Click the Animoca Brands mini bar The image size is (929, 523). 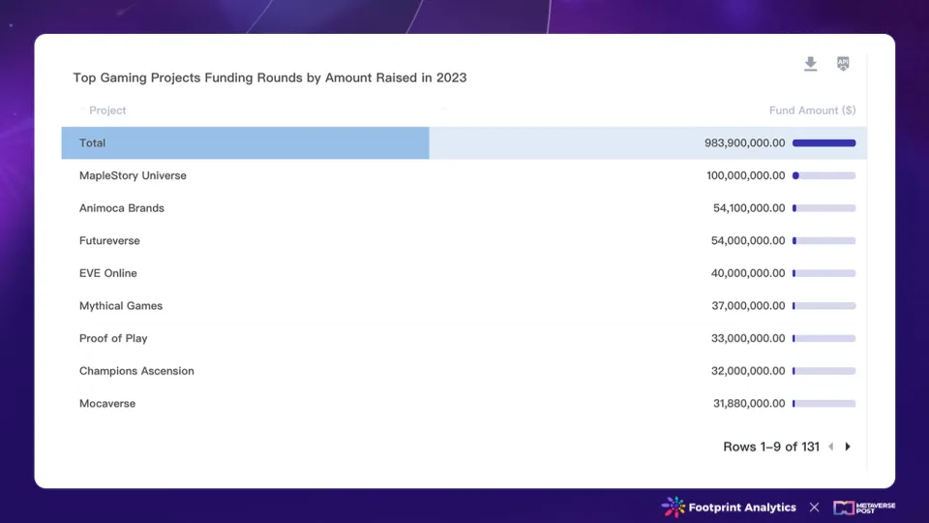click(824, 208)
